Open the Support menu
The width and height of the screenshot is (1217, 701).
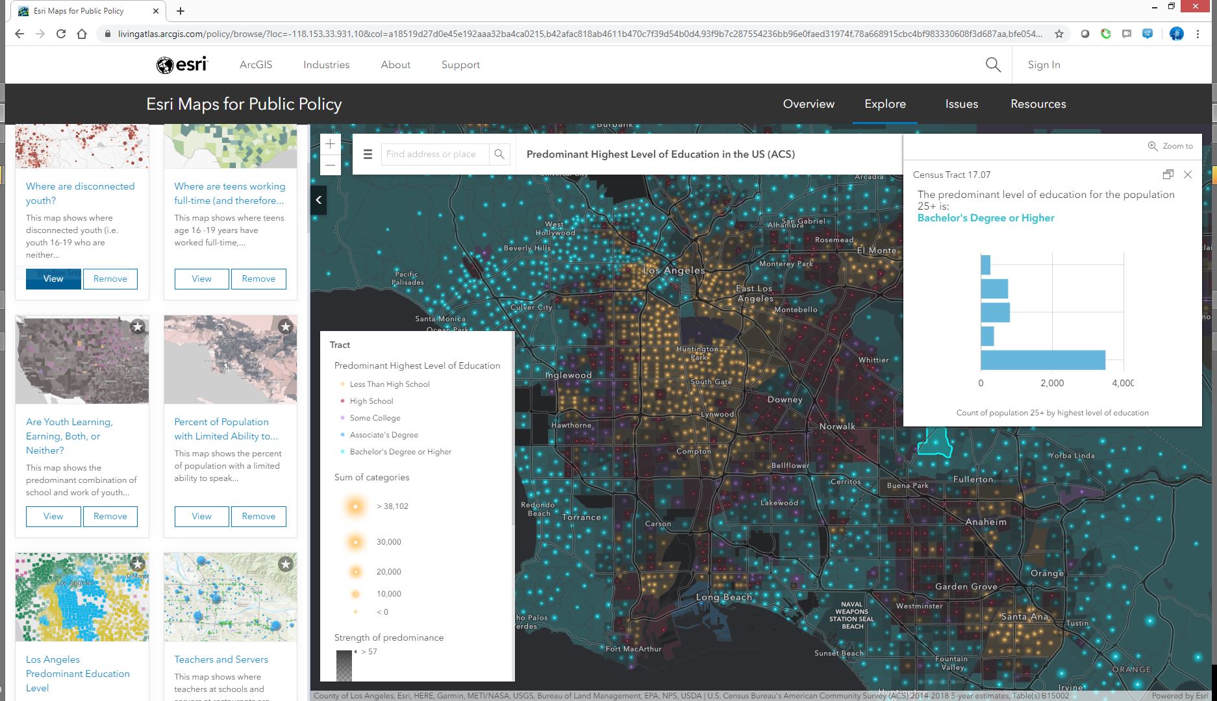point(460,64)
